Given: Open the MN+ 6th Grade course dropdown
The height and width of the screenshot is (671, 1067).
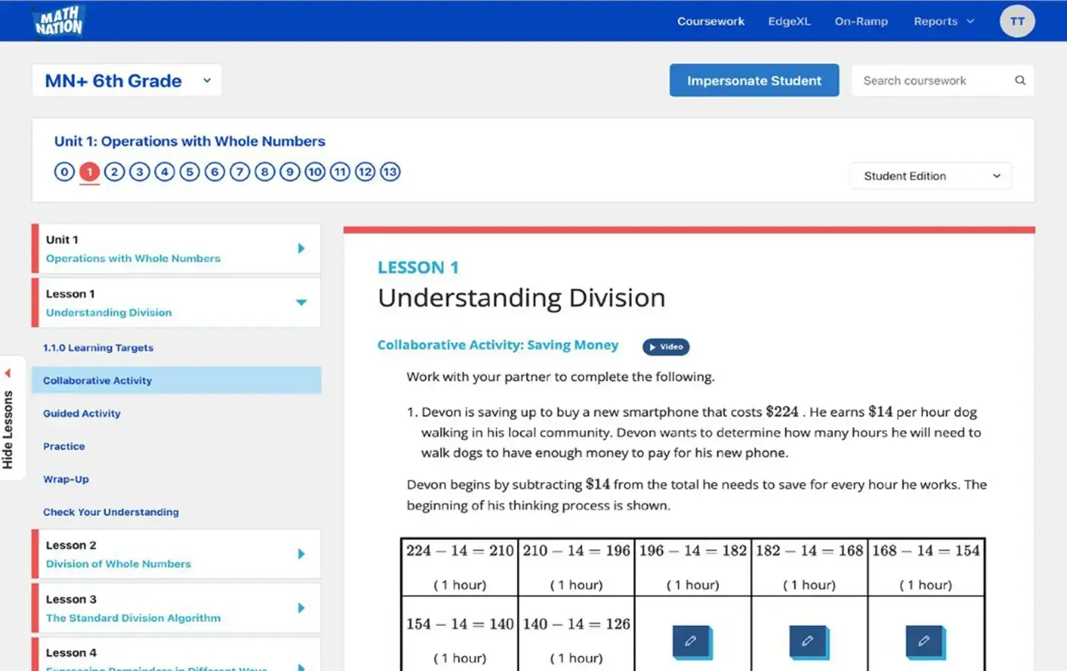Looking at the screenshot, I should (127, 81).
